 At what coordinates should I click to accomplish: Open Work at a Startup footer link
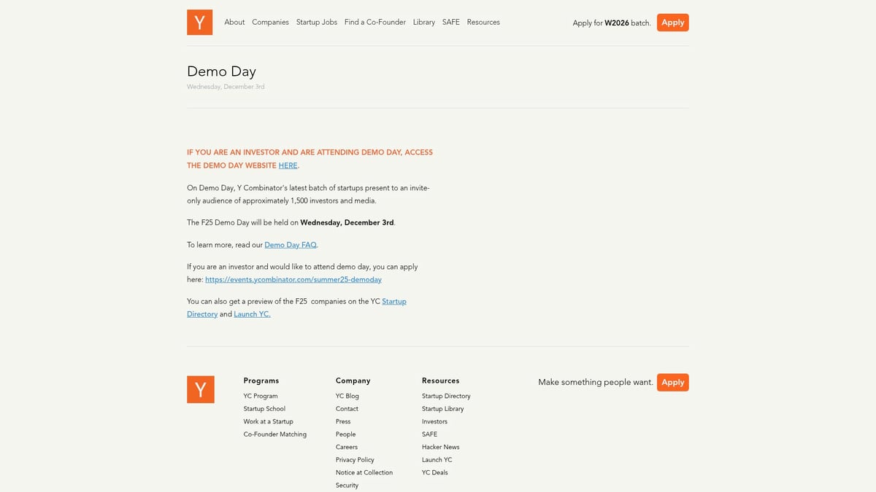click(269, 422)
